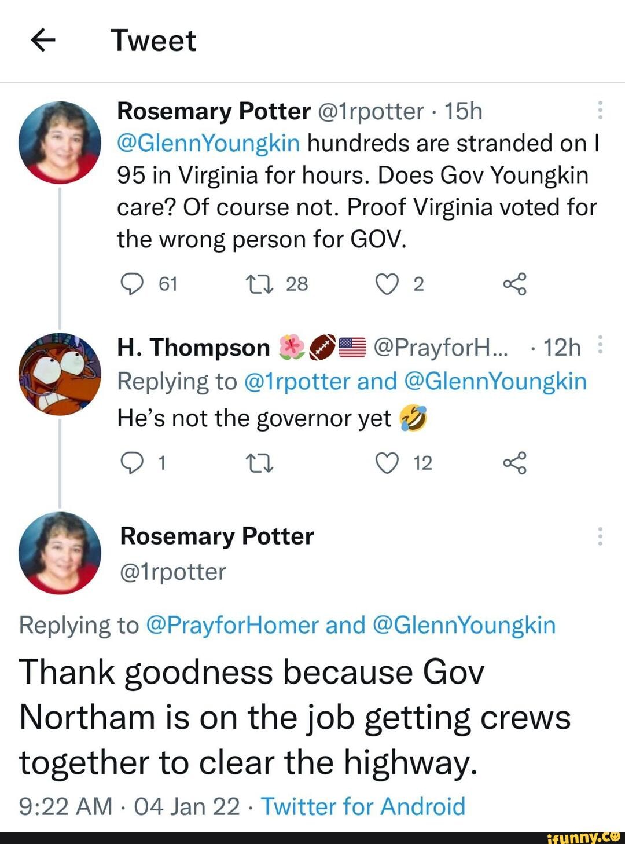Screen dimensions: 625x844
Task: Open more options on H. Thompson's tweet
Action: [600, 345]
